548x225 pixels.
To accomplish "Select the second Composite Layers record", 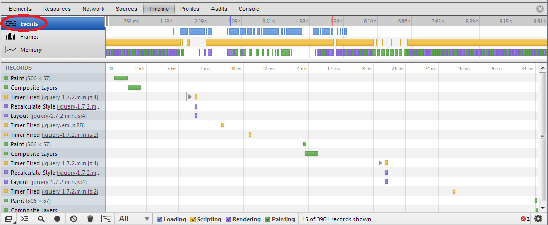I will coord(53,153).
